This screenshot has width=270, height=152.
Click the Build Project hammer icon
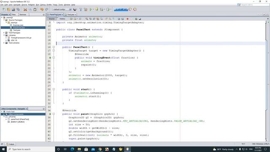pos(81,9)
